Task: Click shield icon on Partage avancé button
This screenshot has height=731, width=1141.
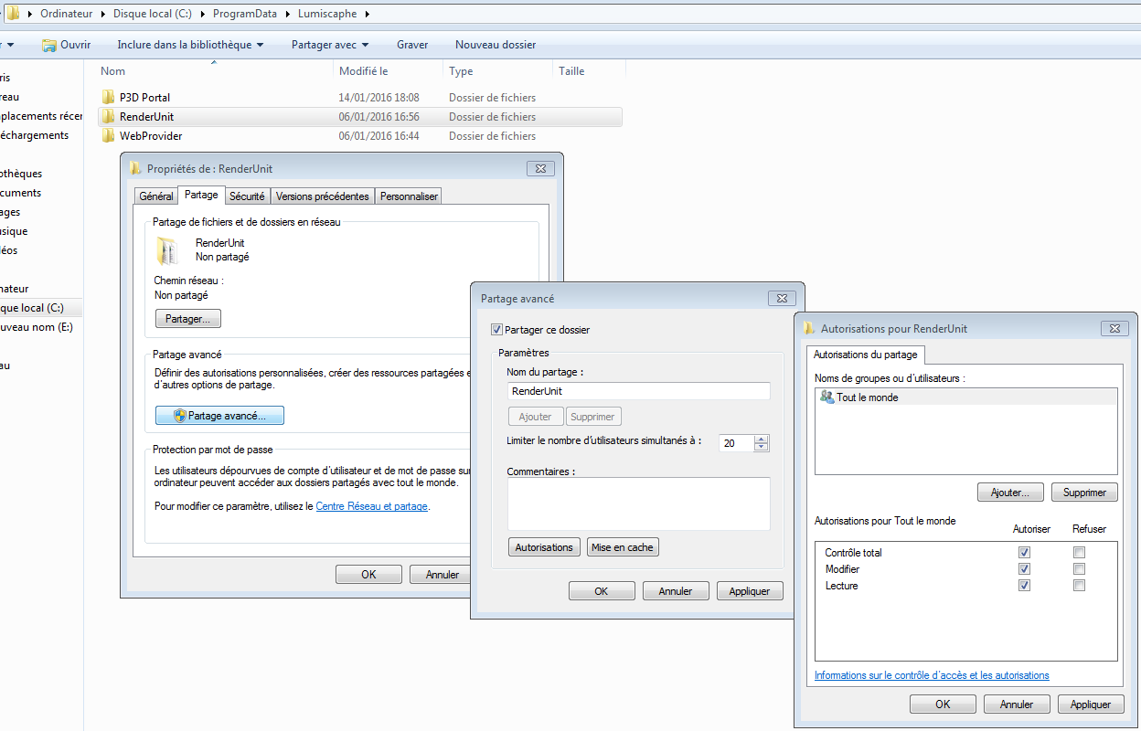Action: click(x=179, y=416)
